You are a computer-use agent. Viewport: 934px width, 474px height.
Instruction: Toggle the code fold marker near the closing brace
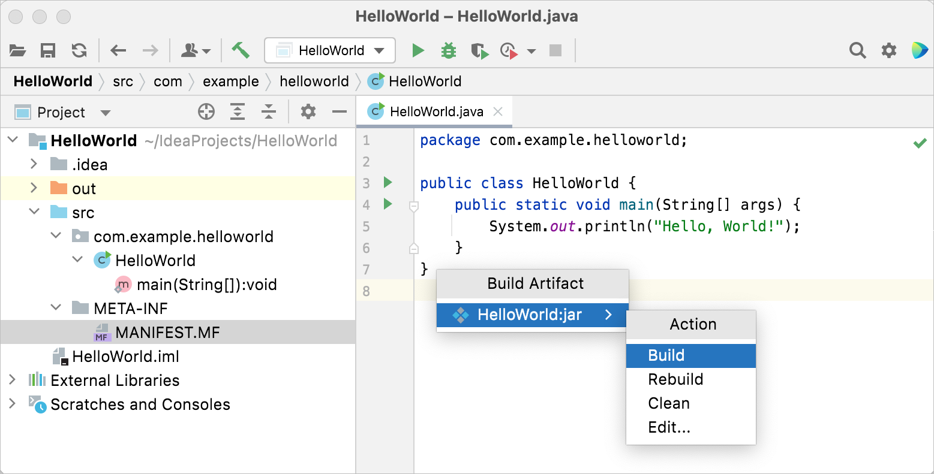413,247
